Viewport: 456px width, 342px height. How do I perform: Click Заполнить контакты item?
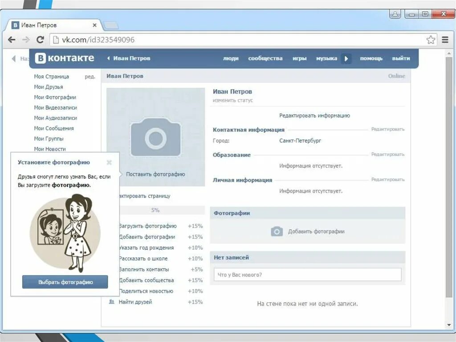pyautogui.click(x=160, y=269)
